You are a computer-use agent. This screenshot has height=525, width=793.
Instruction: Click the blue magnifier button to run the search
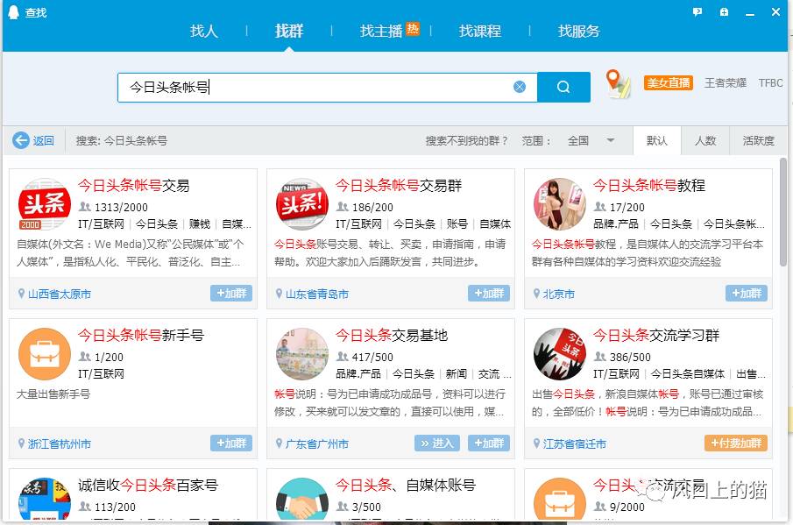pyautogui.click(x=562, y=88)
